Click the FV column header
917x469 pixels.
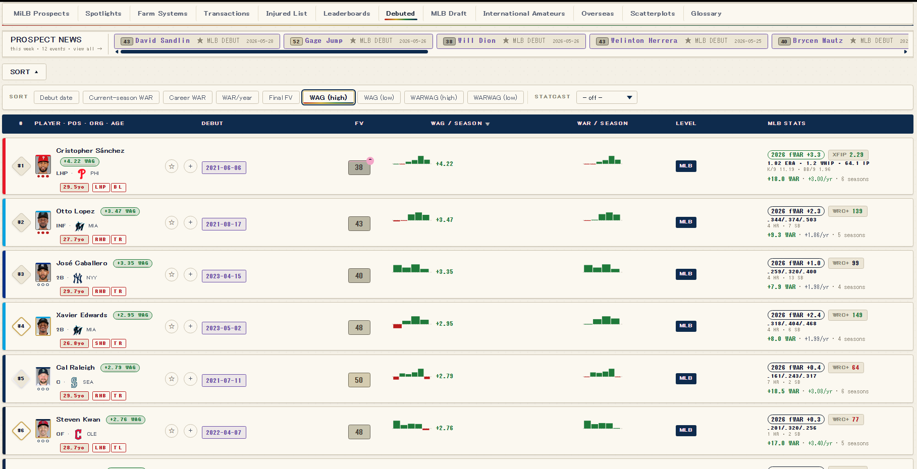click(x=359, y=124)
